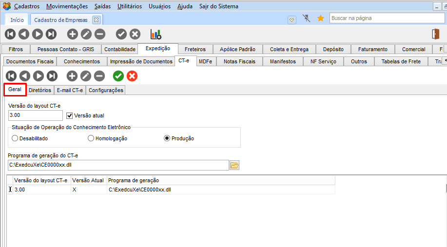This screenshot has width=447, height=247.
Task: Go to first record in top toolbar
Action: (x=10, y=34)
